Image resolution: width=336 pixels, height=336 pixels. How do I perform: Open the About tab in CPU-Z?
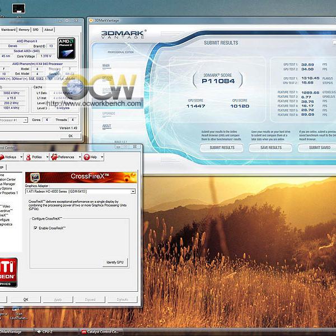click(x=49, y=30)
